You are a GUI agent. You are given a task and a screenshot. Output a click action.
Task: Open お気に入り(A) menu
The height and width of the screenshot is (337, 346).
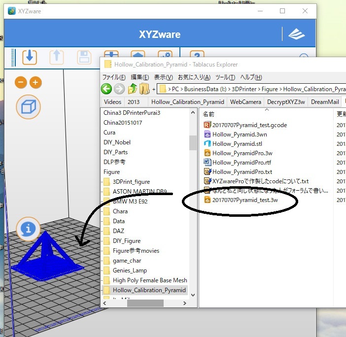click(194, 77)
